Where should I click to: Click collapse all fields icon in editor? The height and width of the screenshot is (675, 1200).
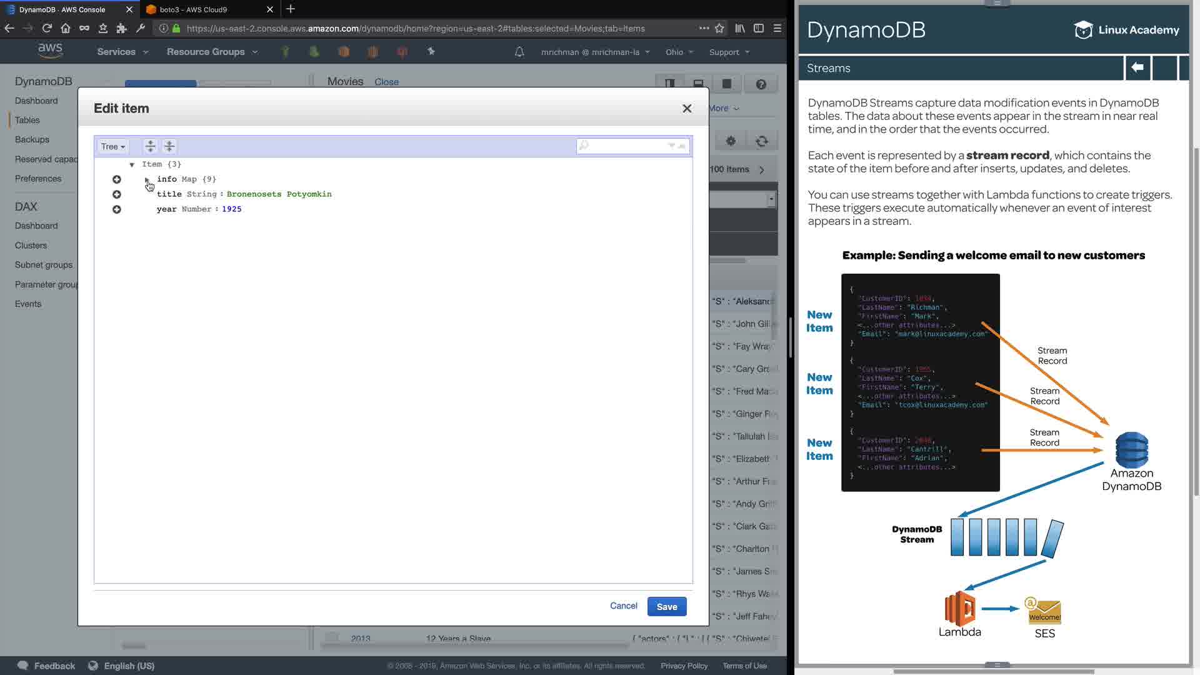click(x=169, y=146)
